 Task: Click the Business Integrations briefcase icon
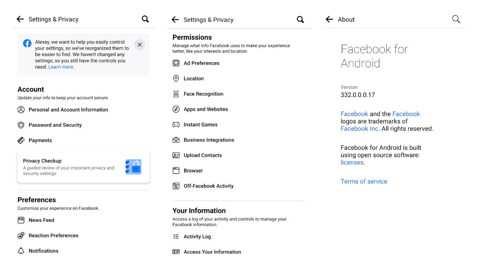[176, 140]
